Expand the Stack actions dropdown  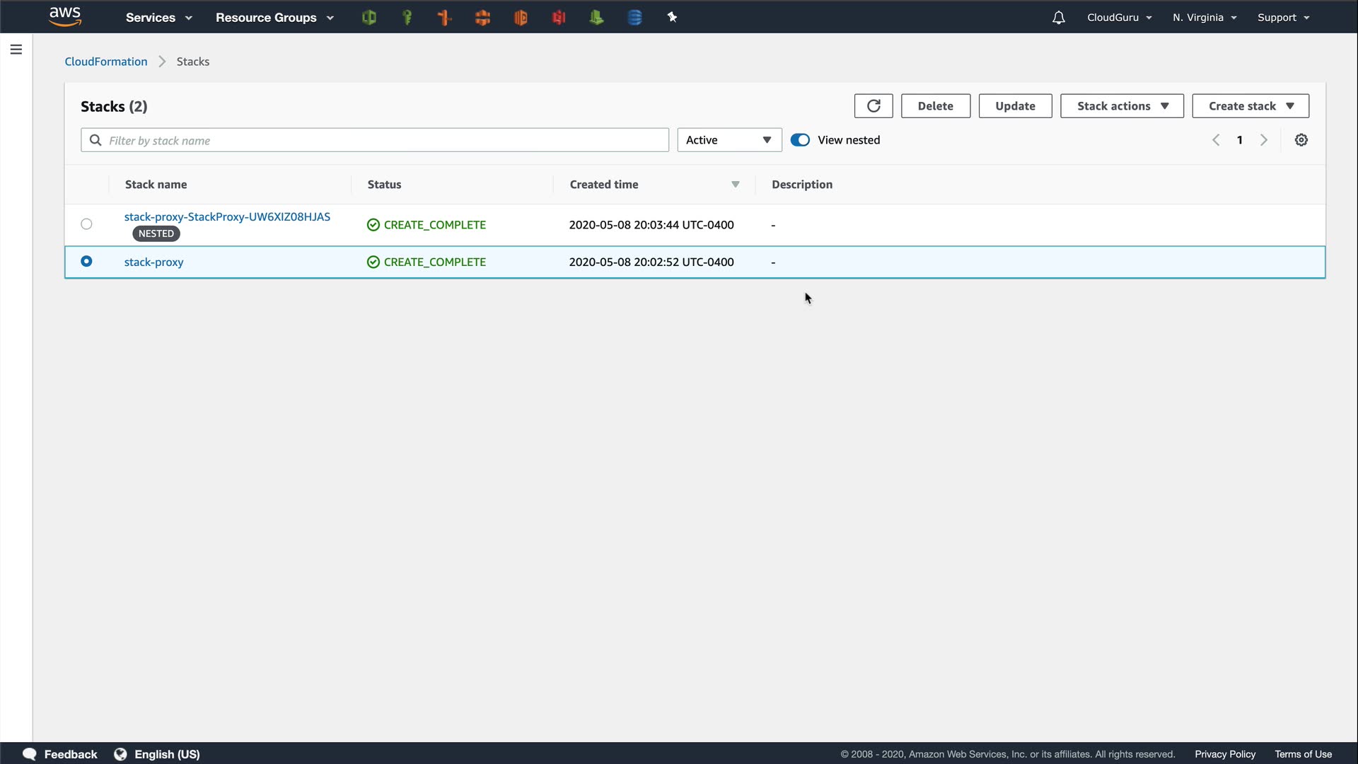tap(1122, 106)
